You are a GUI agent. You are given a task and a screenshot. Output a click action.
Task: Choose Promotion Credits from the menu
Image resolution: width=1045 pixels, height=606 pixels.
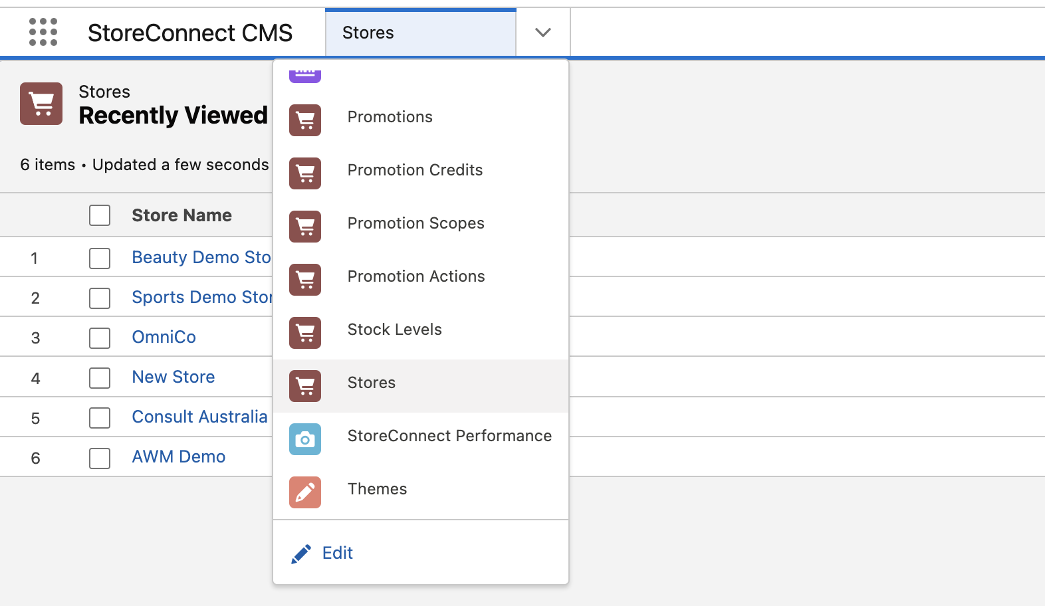(421, 173)
